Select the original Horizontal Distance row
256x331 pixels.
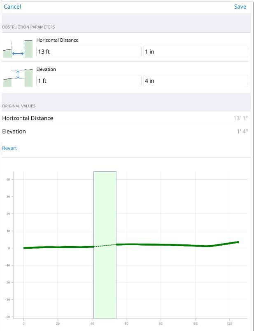(123, 118)
